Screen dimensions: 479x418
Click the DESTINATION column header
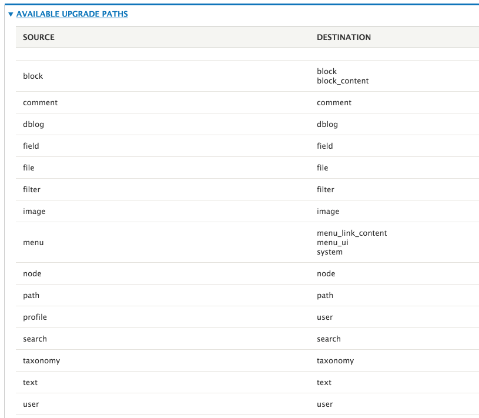pos(344,37)
